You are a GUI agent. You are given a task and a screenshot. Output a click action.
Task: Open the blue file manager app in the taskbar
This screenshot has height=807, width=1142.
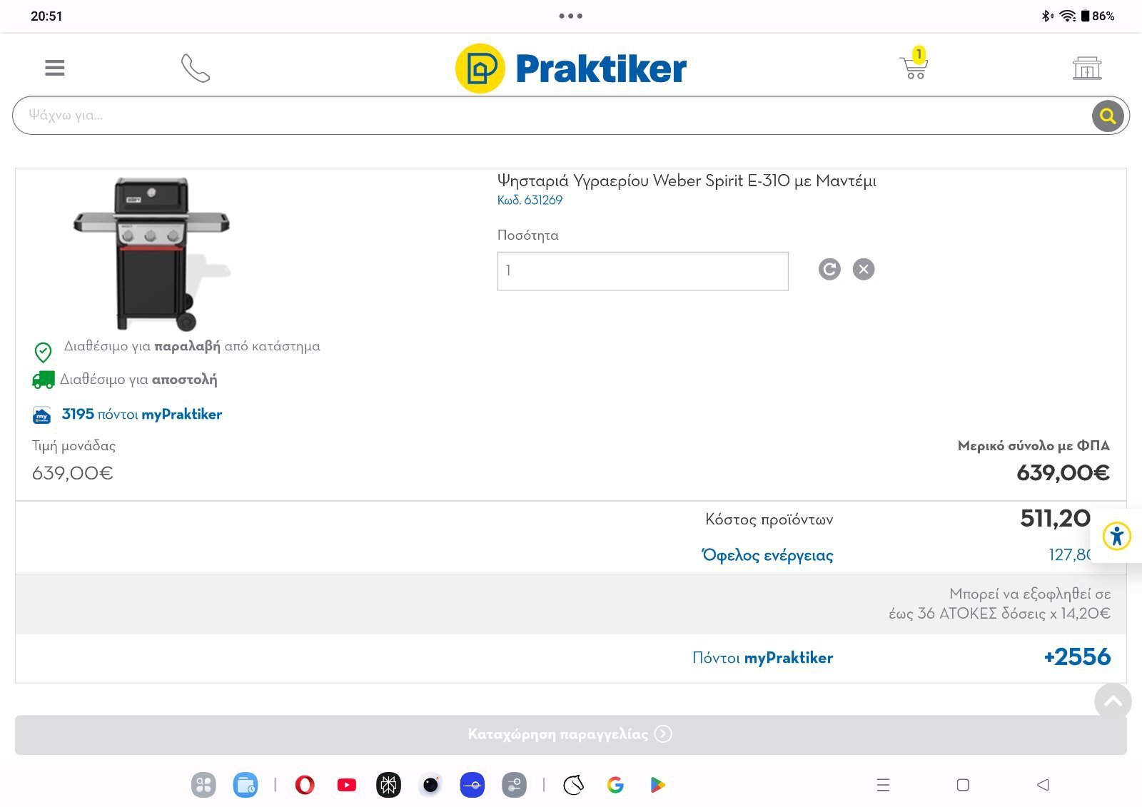click(x=246, y=785)
